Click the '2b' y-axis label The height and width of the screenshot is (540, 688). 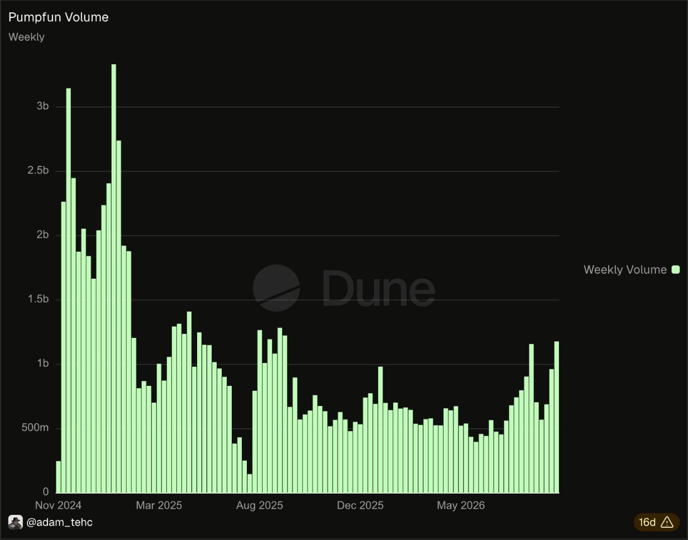pos(43,235)
